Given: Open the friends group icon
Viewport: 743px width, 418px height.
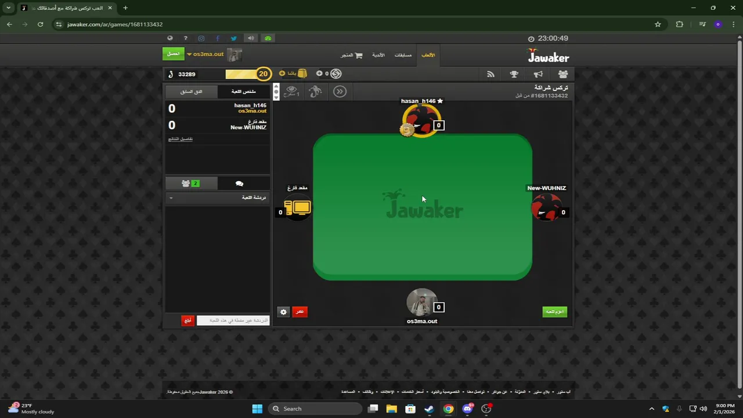Looking at the screenshot, I should pos(563,74).
